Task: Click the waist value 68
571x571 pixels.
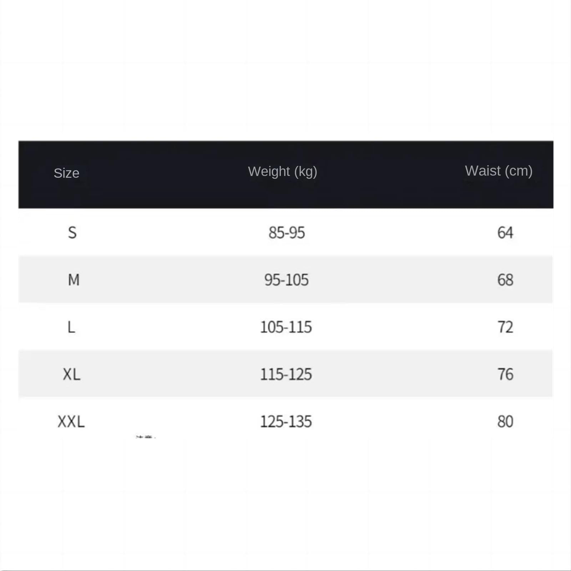Action: 505,280
